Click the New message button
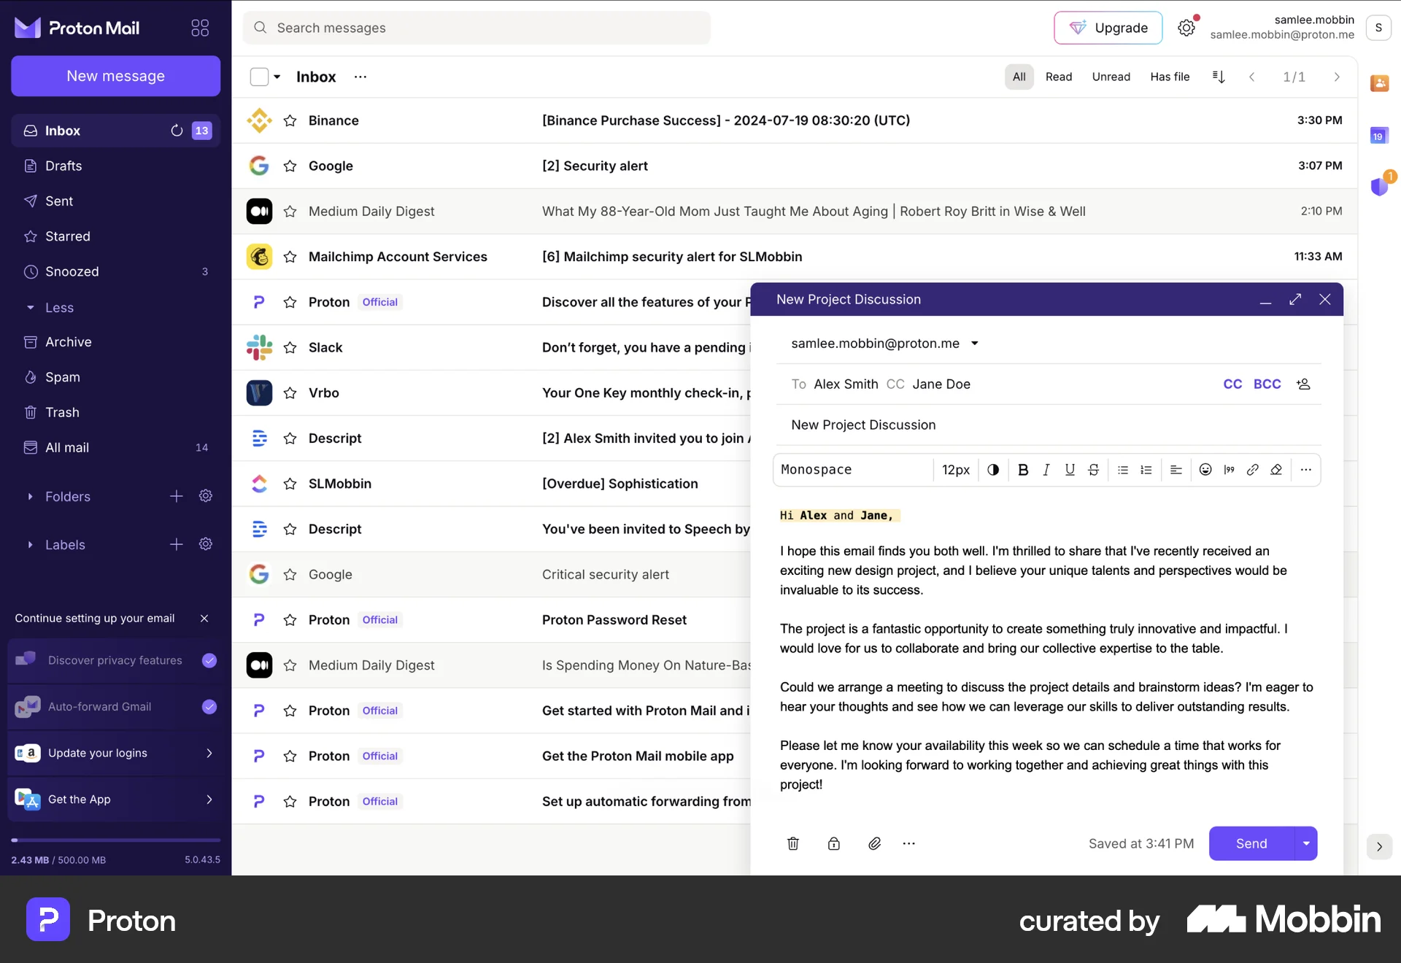 click(x=115, y=76)
